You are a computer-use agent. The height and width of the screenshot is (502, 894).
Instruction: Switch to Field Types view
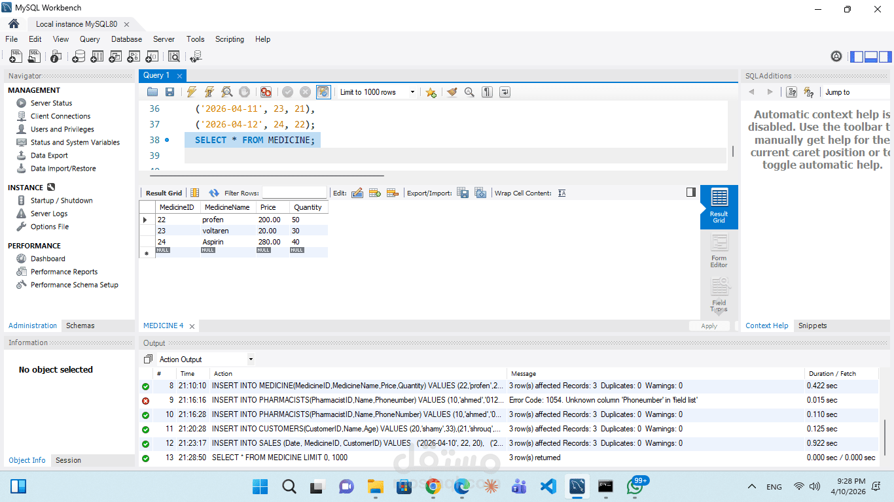pyautogui.click(x=719, y=295)
